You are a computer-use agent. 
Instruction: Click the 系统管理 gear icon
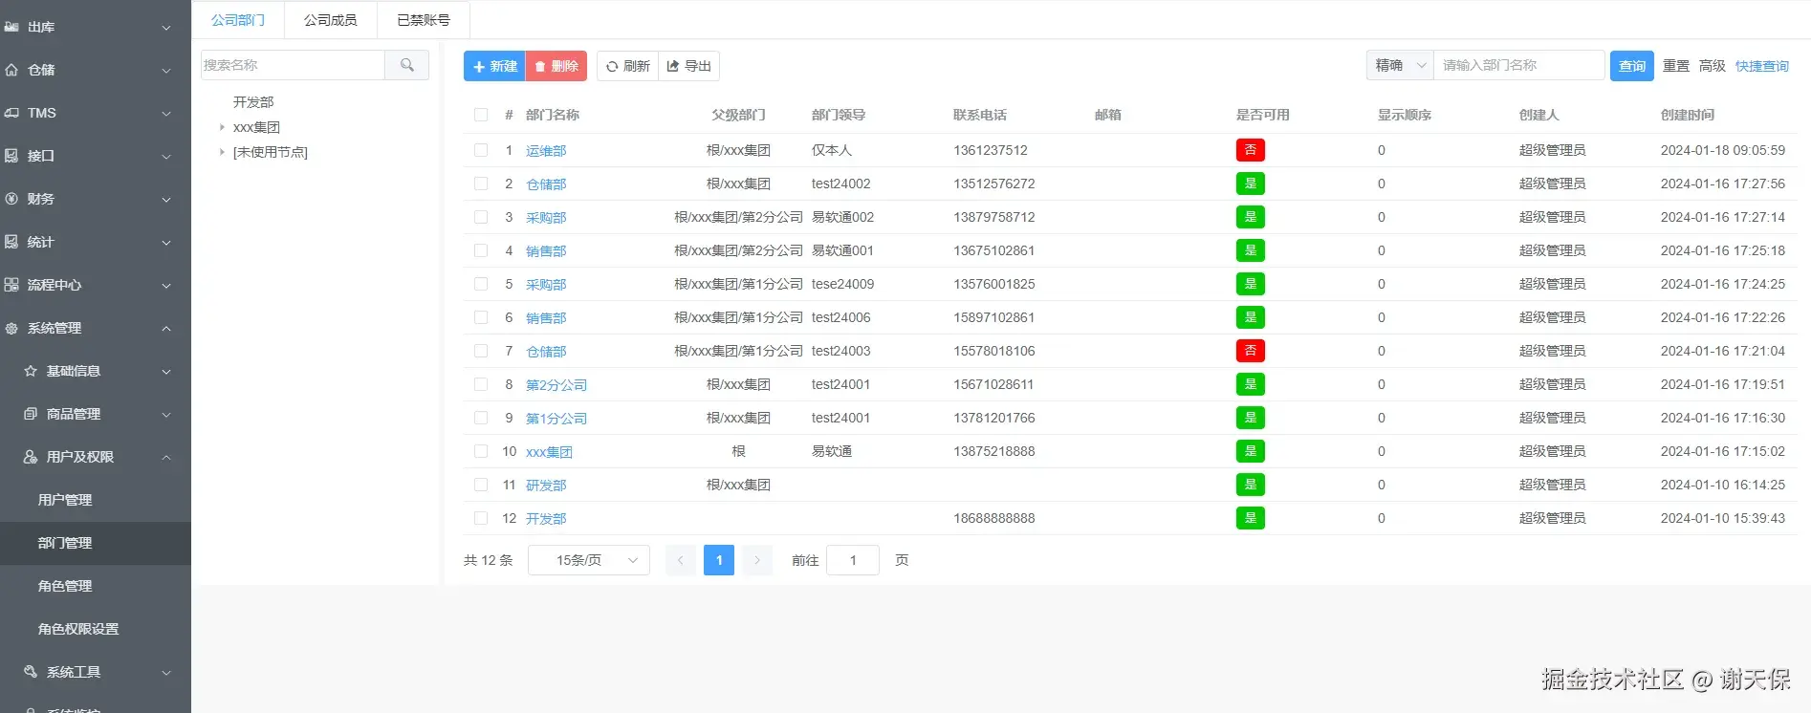coord(11,328)
